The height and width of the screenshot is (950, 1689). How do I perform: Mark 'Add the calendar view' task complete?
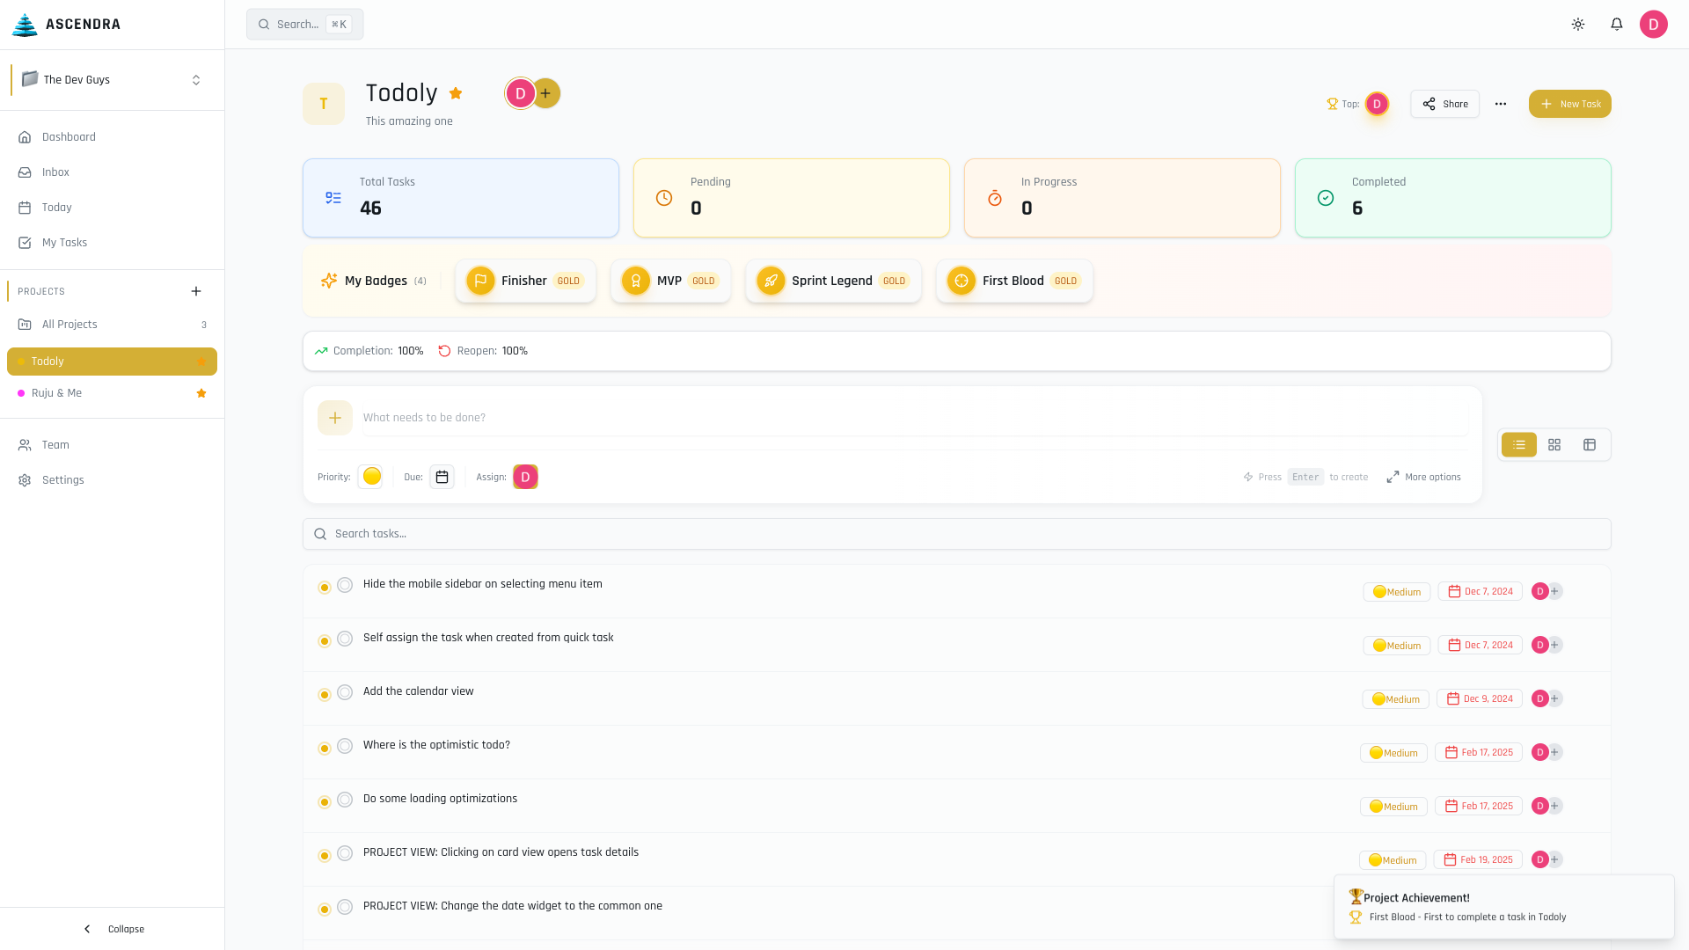pos(345,692)
